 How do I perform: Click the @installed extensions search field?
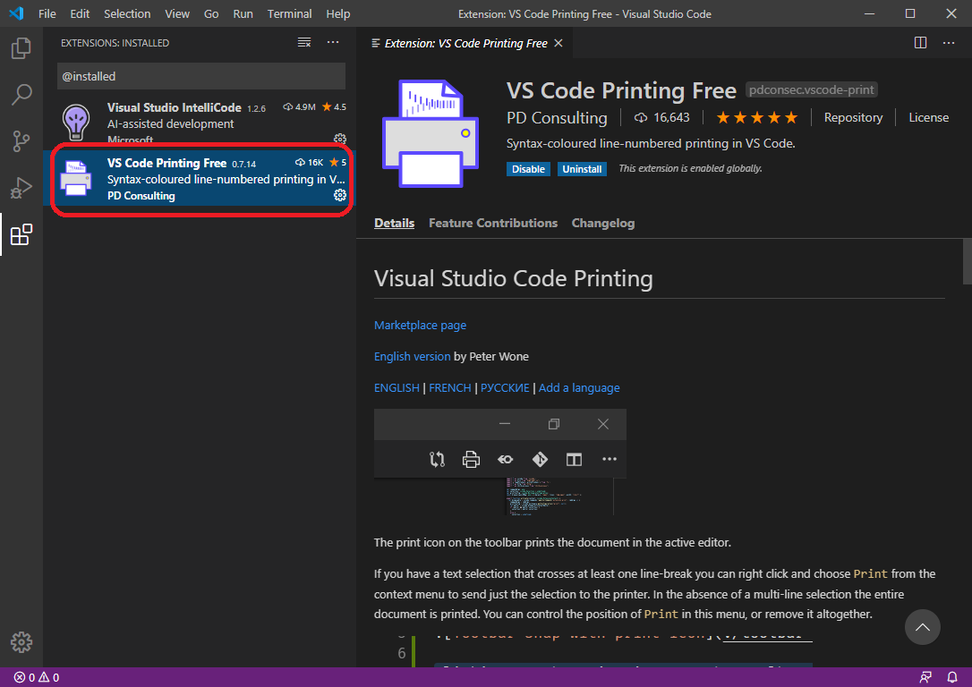pyautogui.click(x=200, y=76)
